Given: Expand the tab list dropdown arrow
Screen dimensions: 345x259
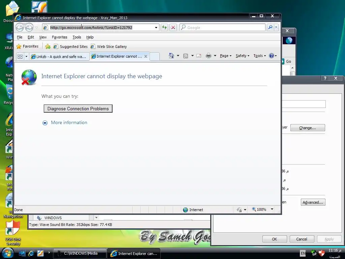Looking at the screenshot, I should click(x=26, y=56).
